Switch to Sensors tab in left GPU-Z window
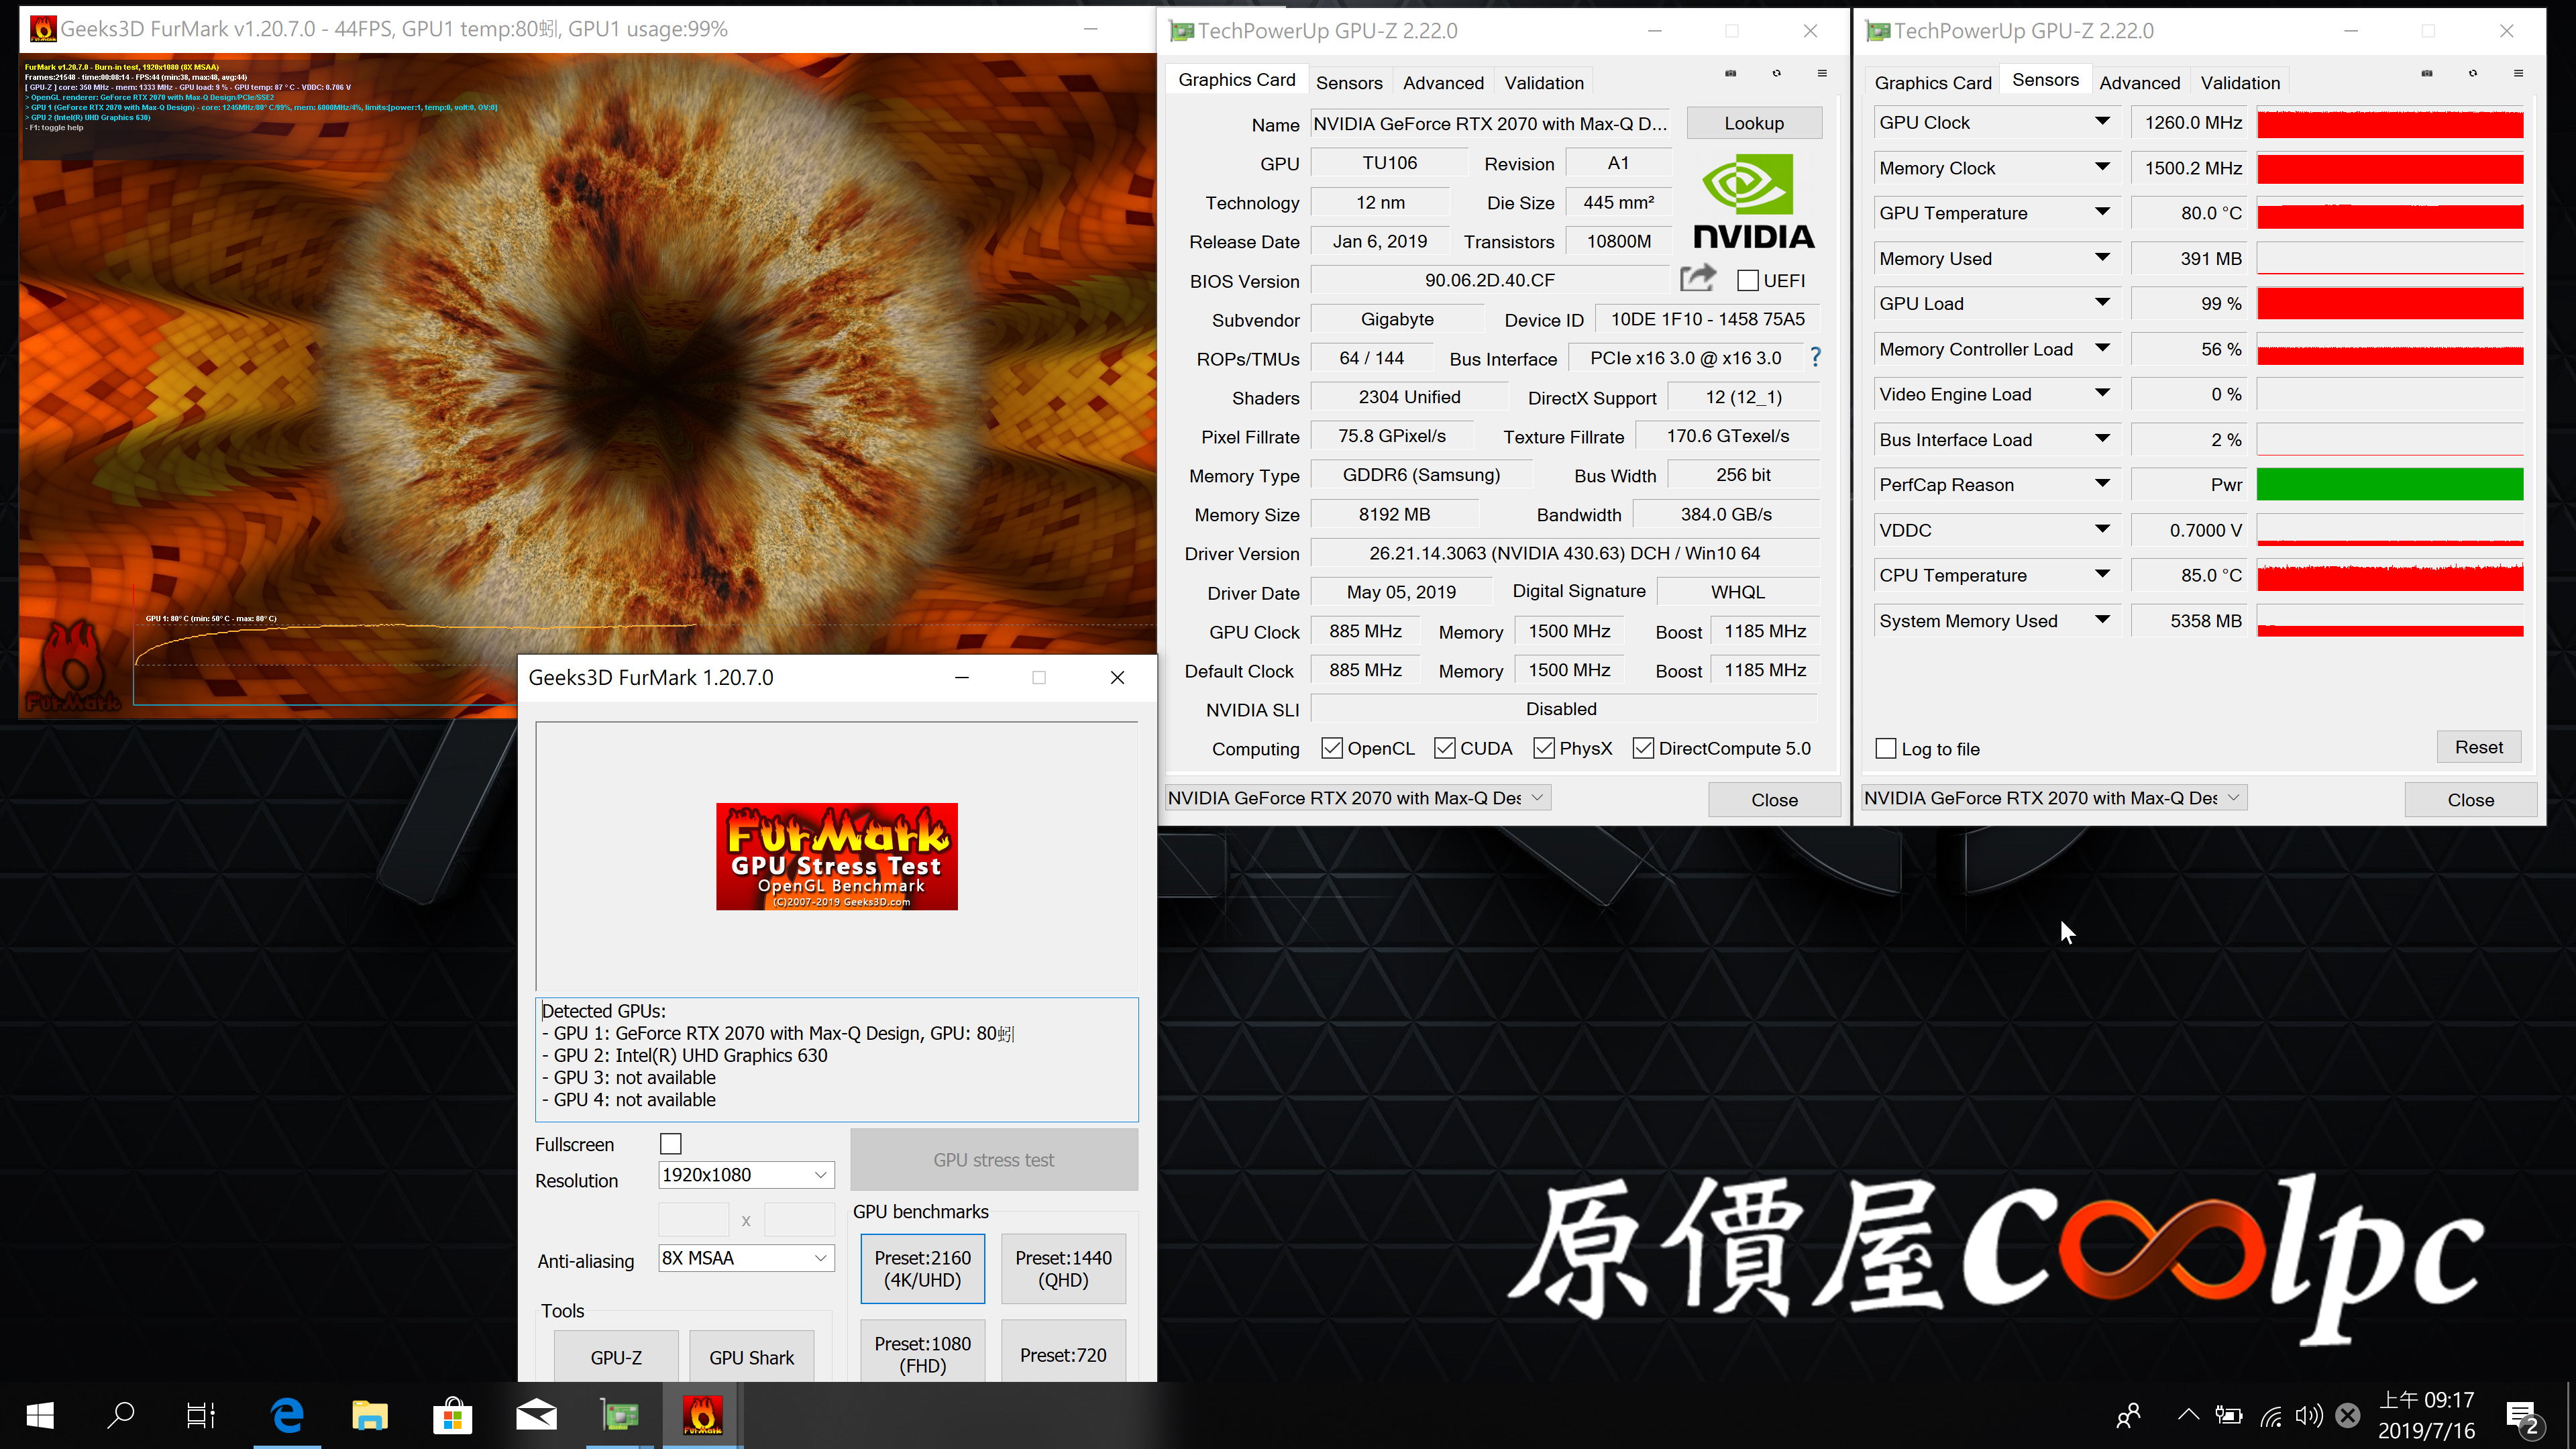Viewport: 2576px width, 1449px height. pyautogui.click(x=1349, y=82)
